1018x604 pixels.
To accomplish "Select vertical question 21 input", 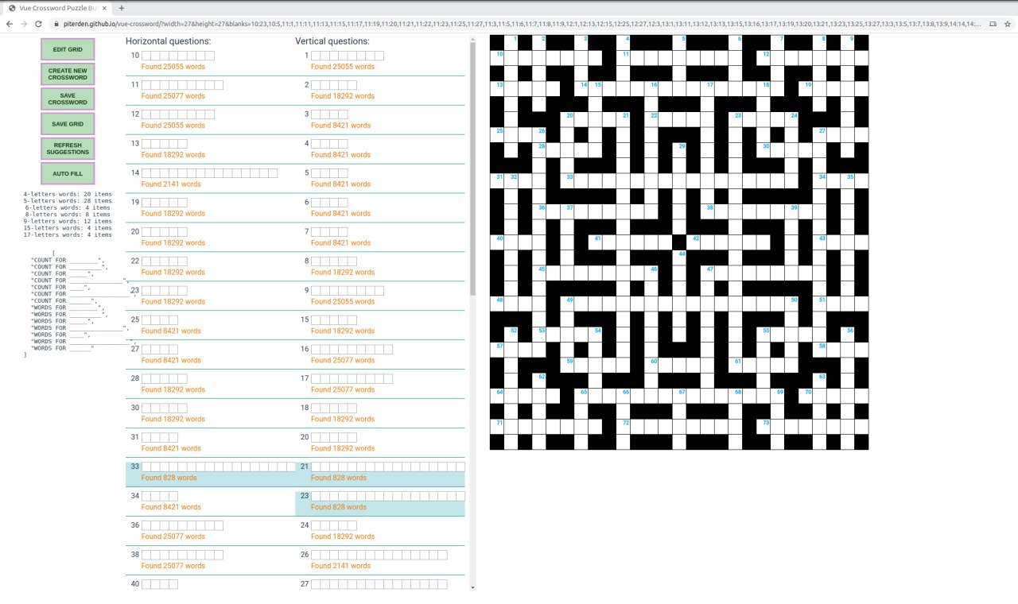I will click(388, 467).
